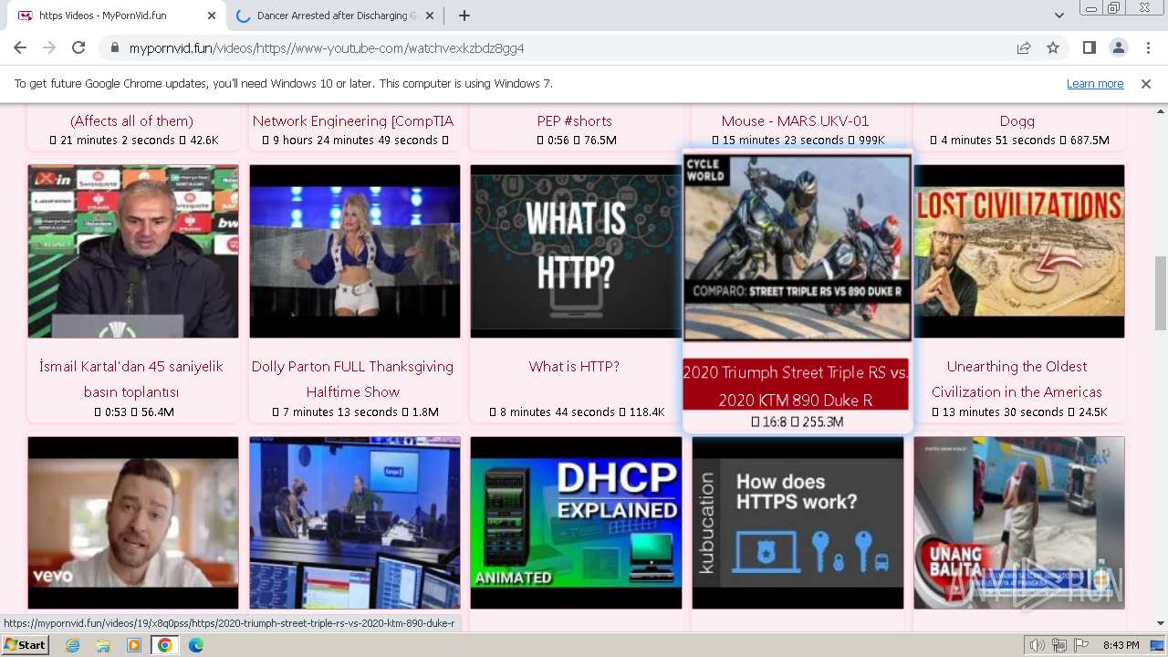
Task: Toggle the browser side panel
Action: [x=1089, y=48]
